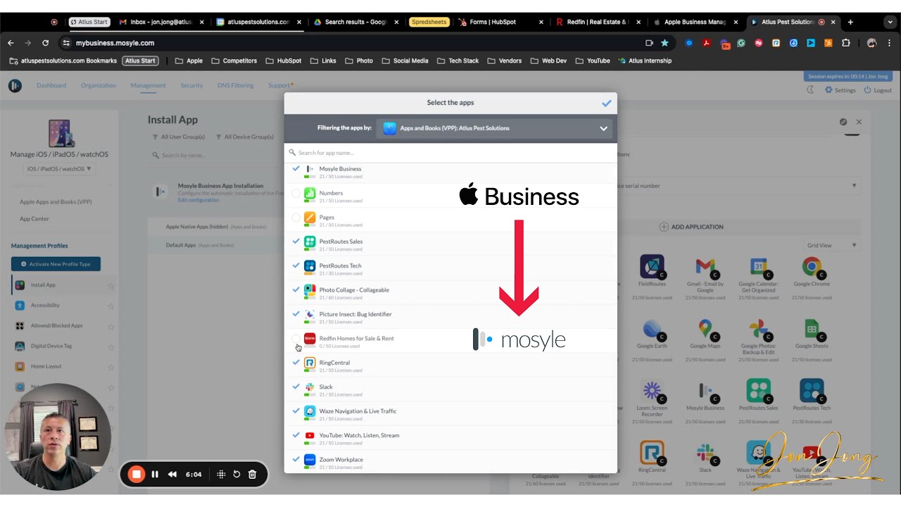This screenshot has width=901, height=507.
Task: Click the Logout button
Action: tap(878, 90)
